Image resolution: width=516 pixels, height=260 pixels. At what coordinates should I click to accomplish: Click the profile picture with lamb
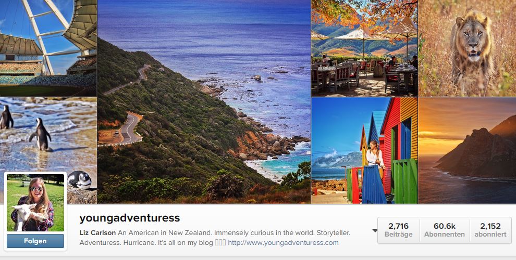35,203
